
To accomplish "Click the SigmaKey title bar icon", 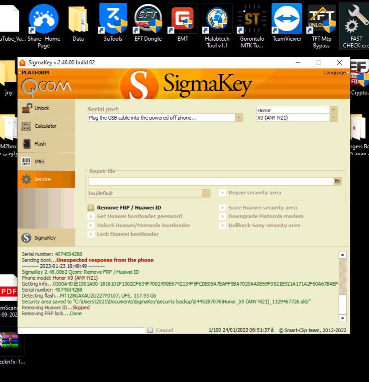I will pyautogui.click(x=22, y=63).
